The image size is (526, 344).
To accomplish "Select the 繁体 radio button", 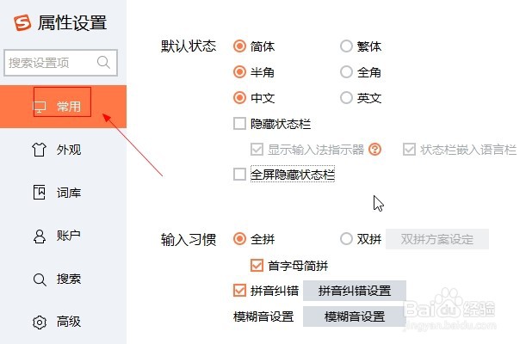I will click(347, 46).
